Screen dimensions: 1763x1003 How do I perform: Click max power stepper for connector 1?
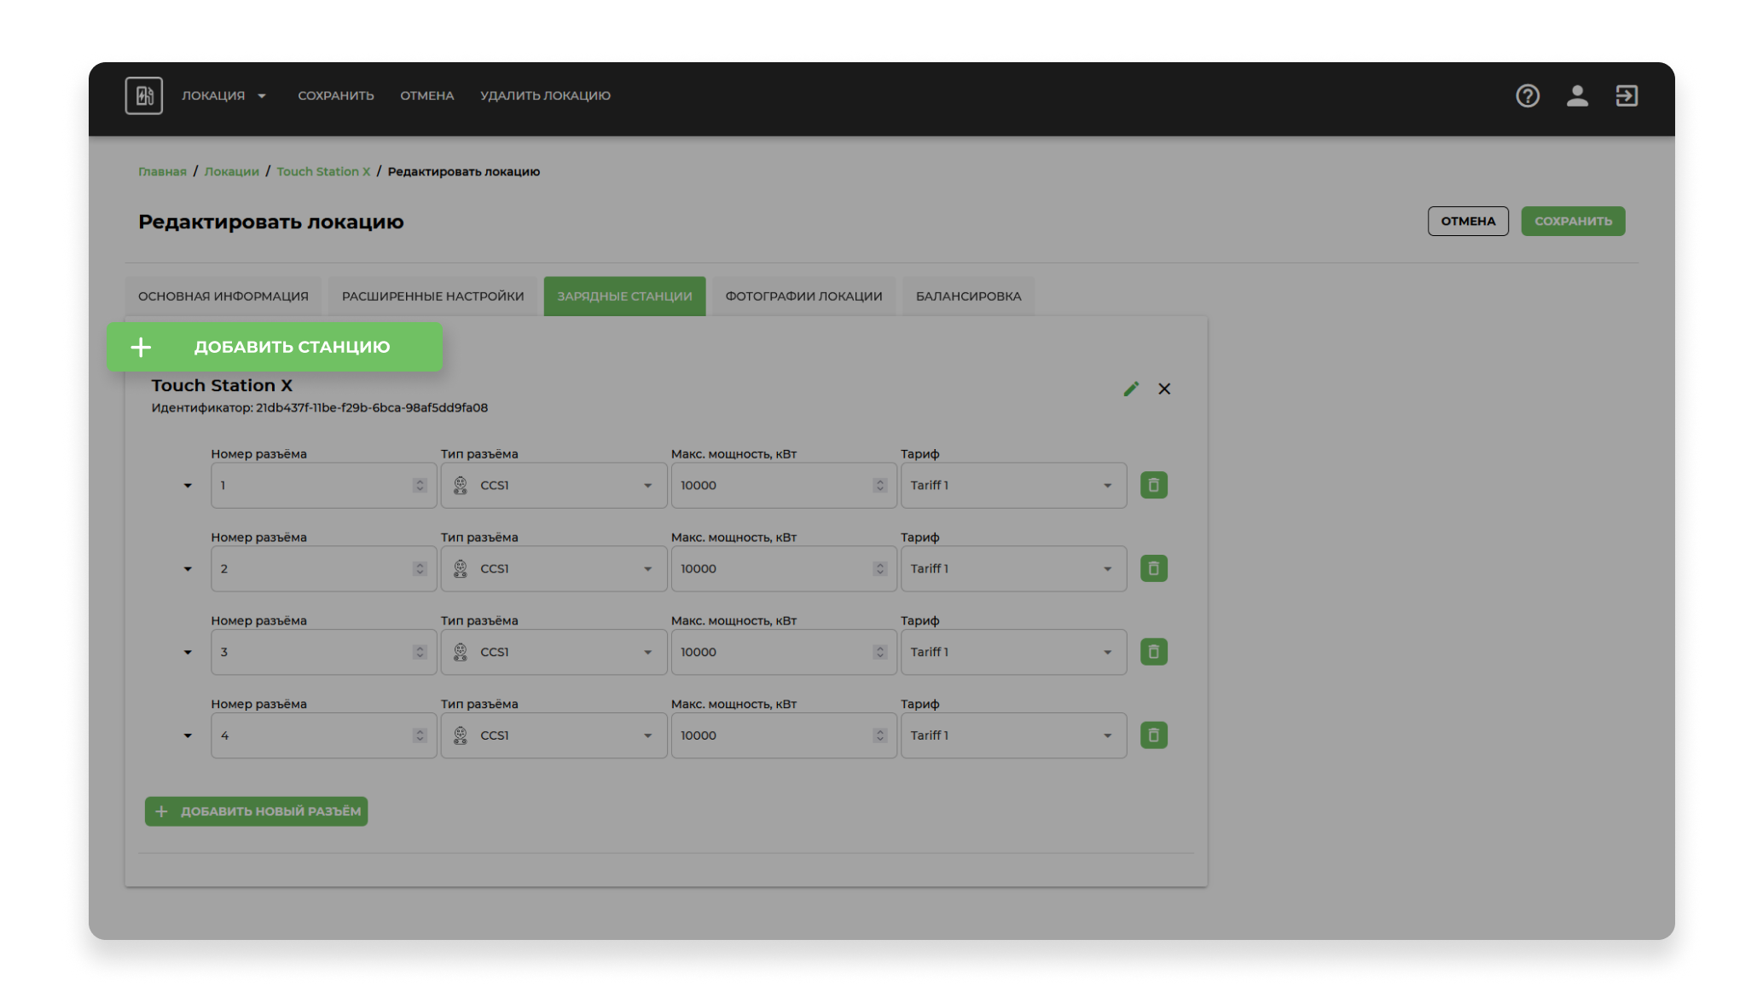[880, 486]
